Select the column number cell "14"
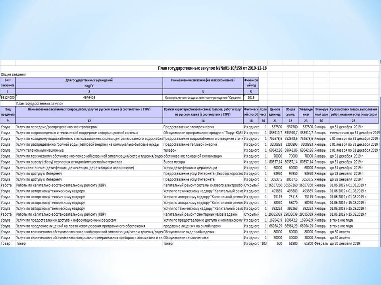This screenshot has height=285, width=381. pyautogui.click(x=203, y=121)
